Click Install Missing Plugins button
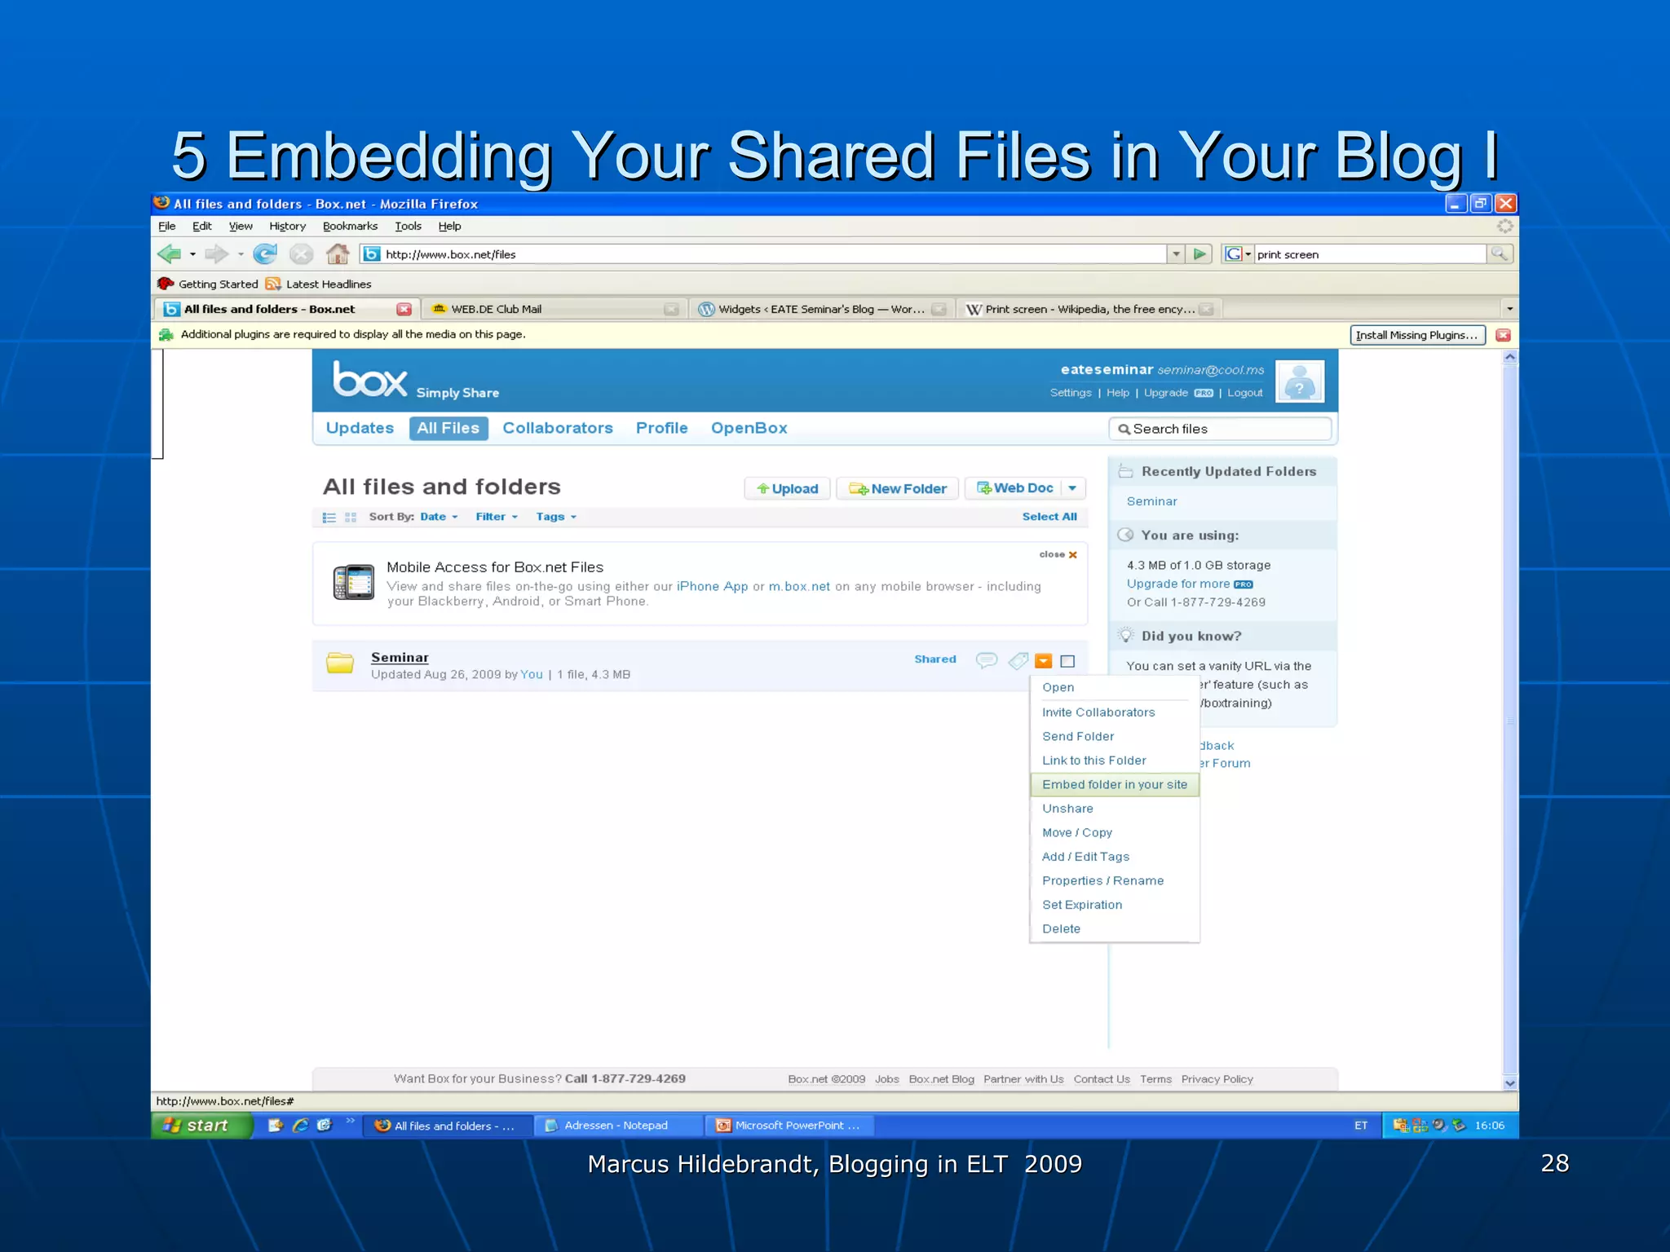 pyautogui.click(x=1417, y=335)
